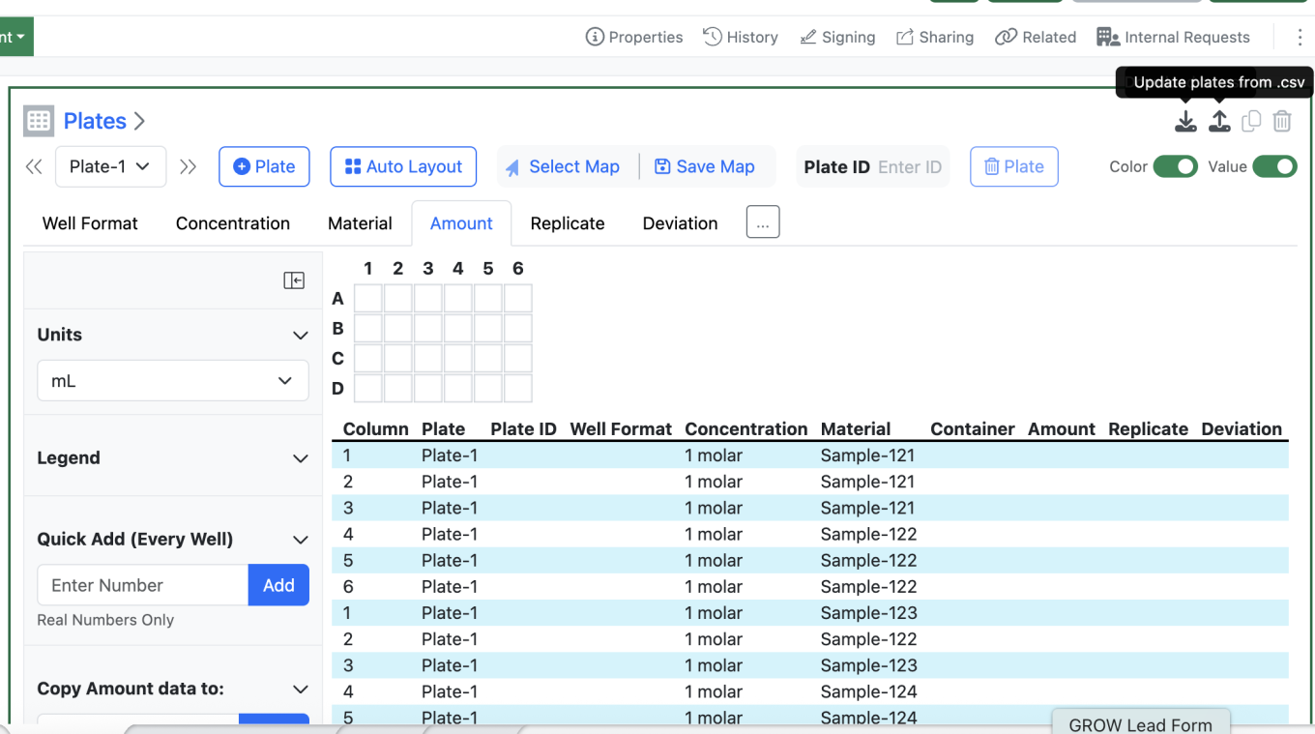Open the mL units dropdown

172,381
